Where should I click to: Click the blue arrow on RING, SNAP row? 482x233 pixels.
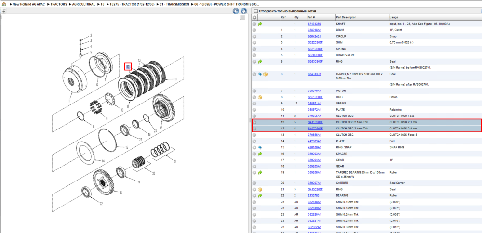coord(260,147)
